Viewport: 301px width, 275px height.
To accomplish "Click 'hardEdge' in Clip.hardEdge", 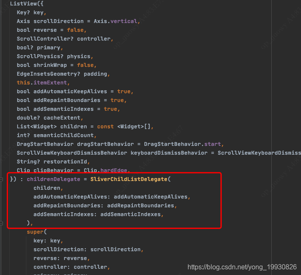I will [113, 171].
